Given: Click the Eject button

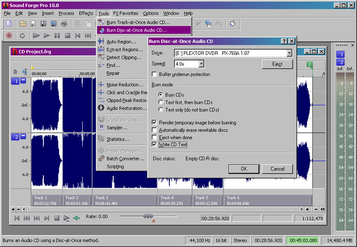Looking at the screenshot, I should [277, 64].
